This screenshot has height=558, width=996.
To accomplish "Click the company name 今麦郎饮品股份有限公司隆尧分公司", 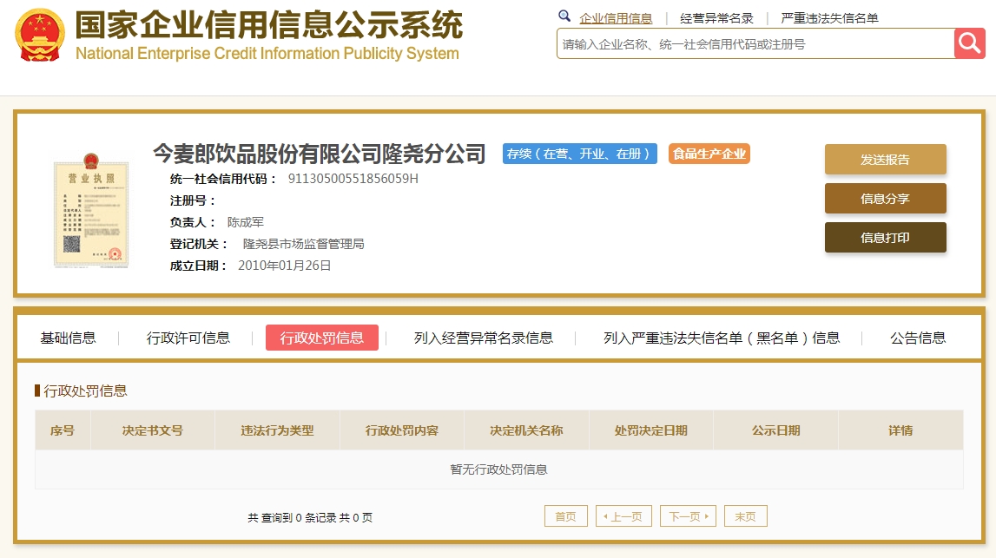I will [x=320, y=154].
